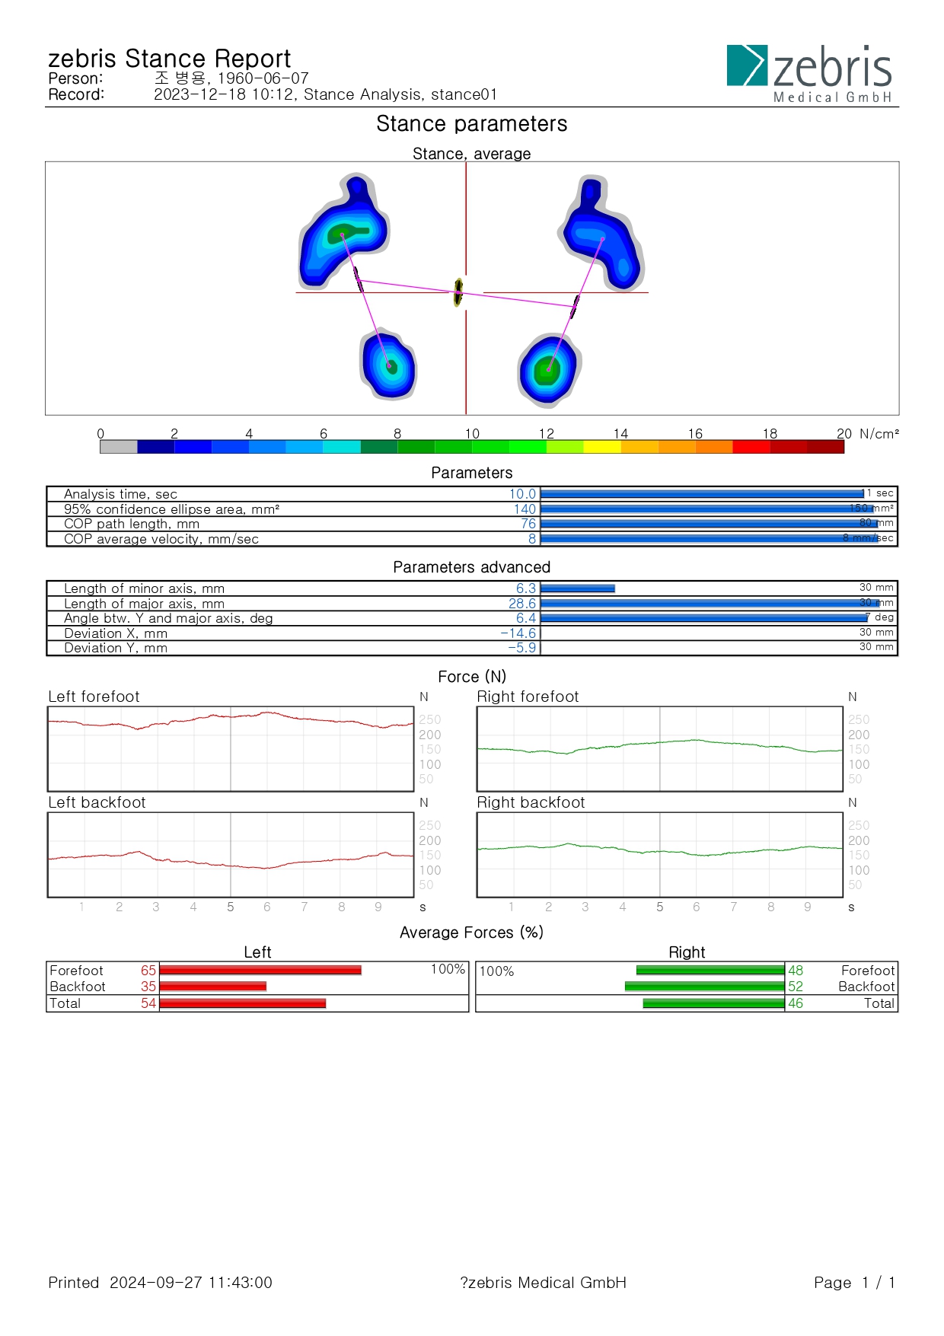Click the Deviation X value -14.6
Screen dimensions: 944x1336
click(518, 633)
